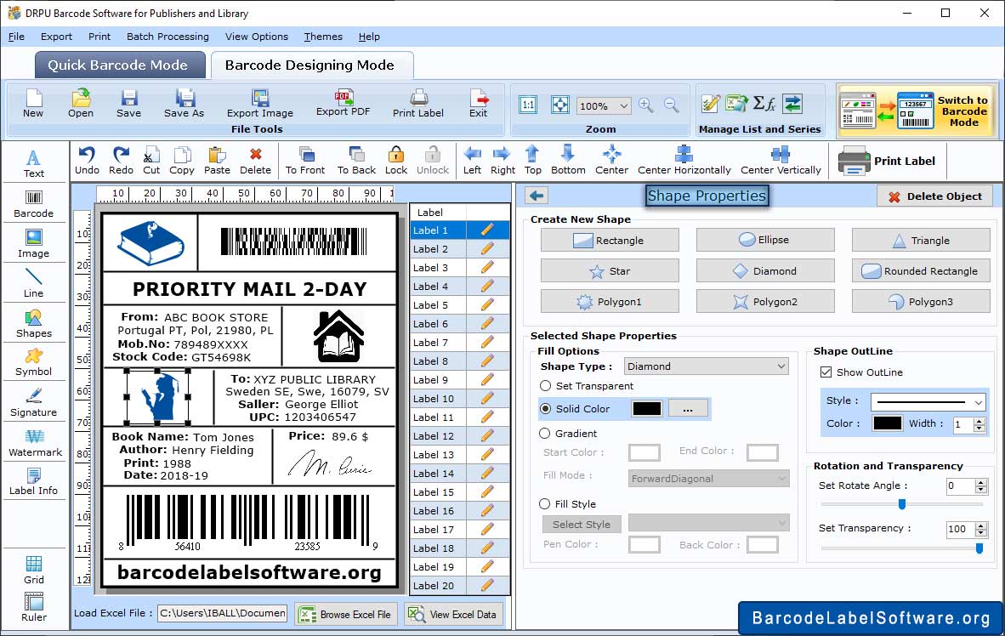Create a new Rectangle shape
This screenshot has height=636, width=1005.
[x=610, y=241]
